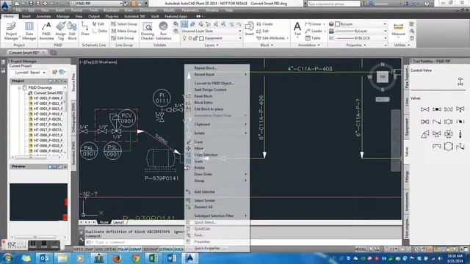470x264 pixels.
Task: Click the Edit Block tool
Action: [72, 31]
